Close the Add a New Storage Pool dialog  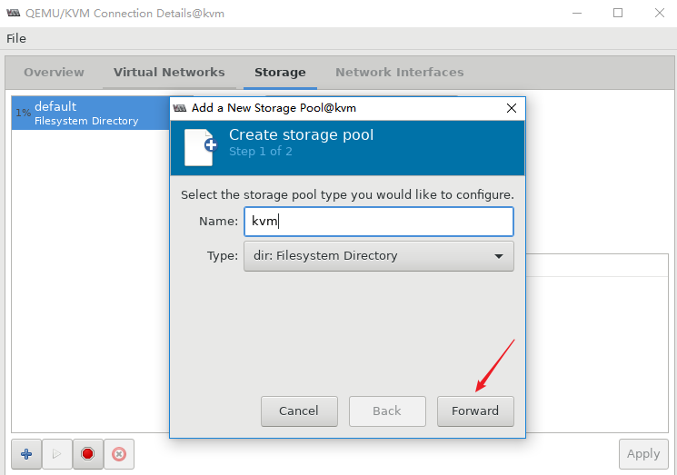(x=512, y=108)
